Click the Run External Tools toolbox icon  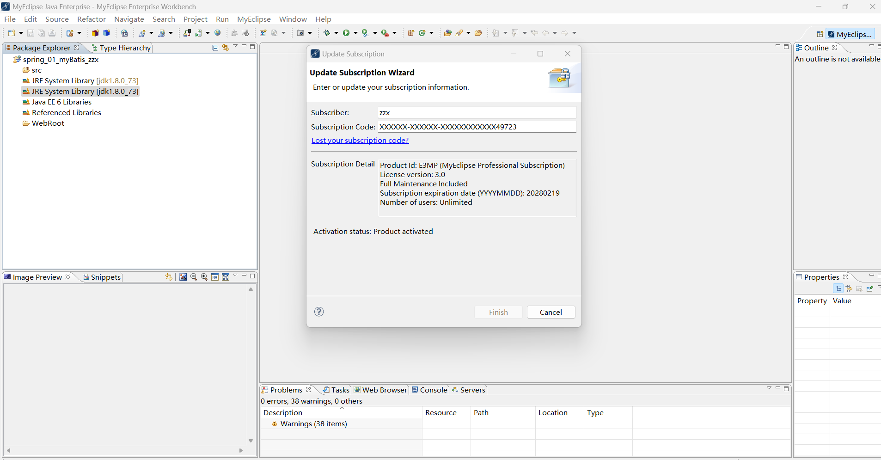pyautogui.click(x=385, y=33)
